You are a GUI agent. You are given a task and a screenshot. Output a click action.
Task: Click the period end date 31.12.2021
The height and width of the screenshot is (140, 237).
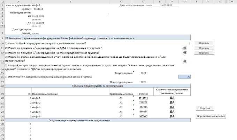coord(38,23)
